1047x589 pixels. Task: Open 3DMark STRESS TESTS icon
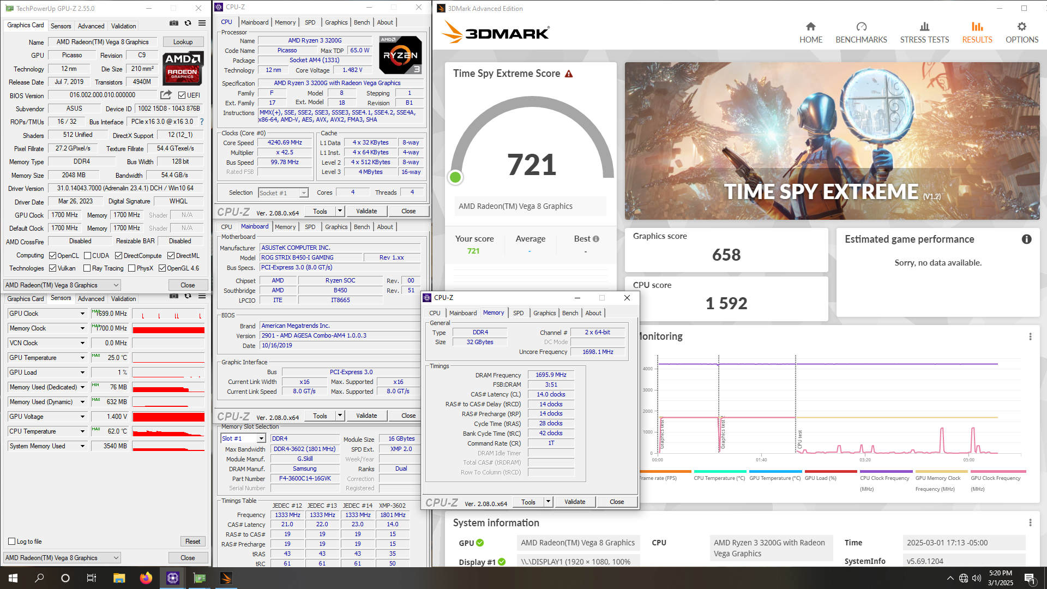pos(924,27)
